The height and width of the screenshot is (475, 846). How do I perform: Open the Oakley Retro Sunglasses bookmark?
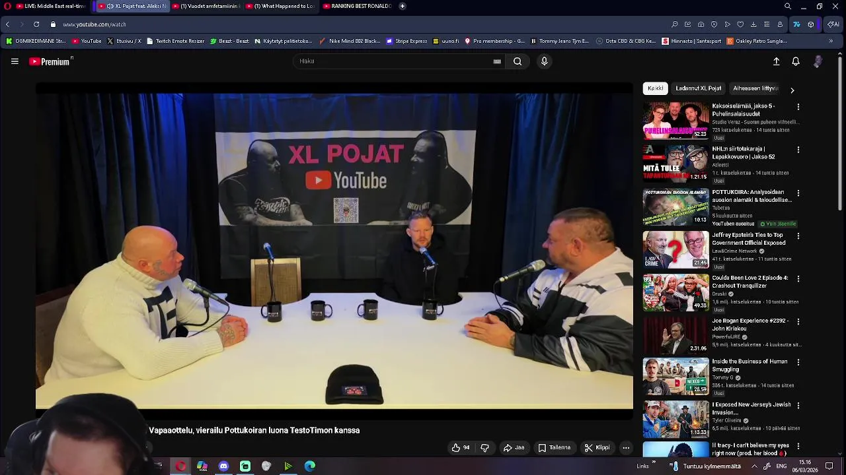[757, 41]
